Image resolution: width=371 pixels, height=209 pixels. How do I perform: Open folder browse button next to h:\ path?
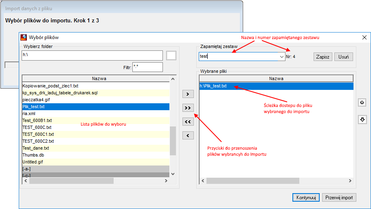pyautogui.click(x=171, y=55)
